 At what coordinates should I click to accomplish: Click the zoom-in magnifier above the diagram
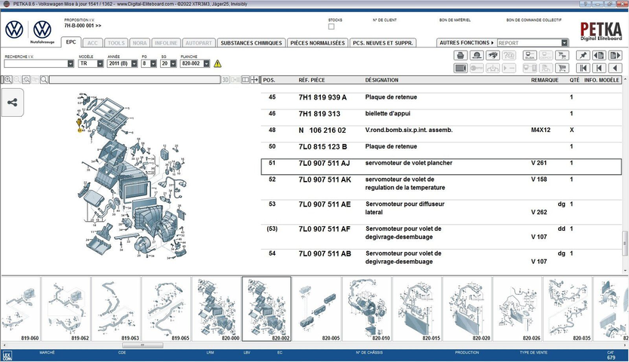[8, 80]
